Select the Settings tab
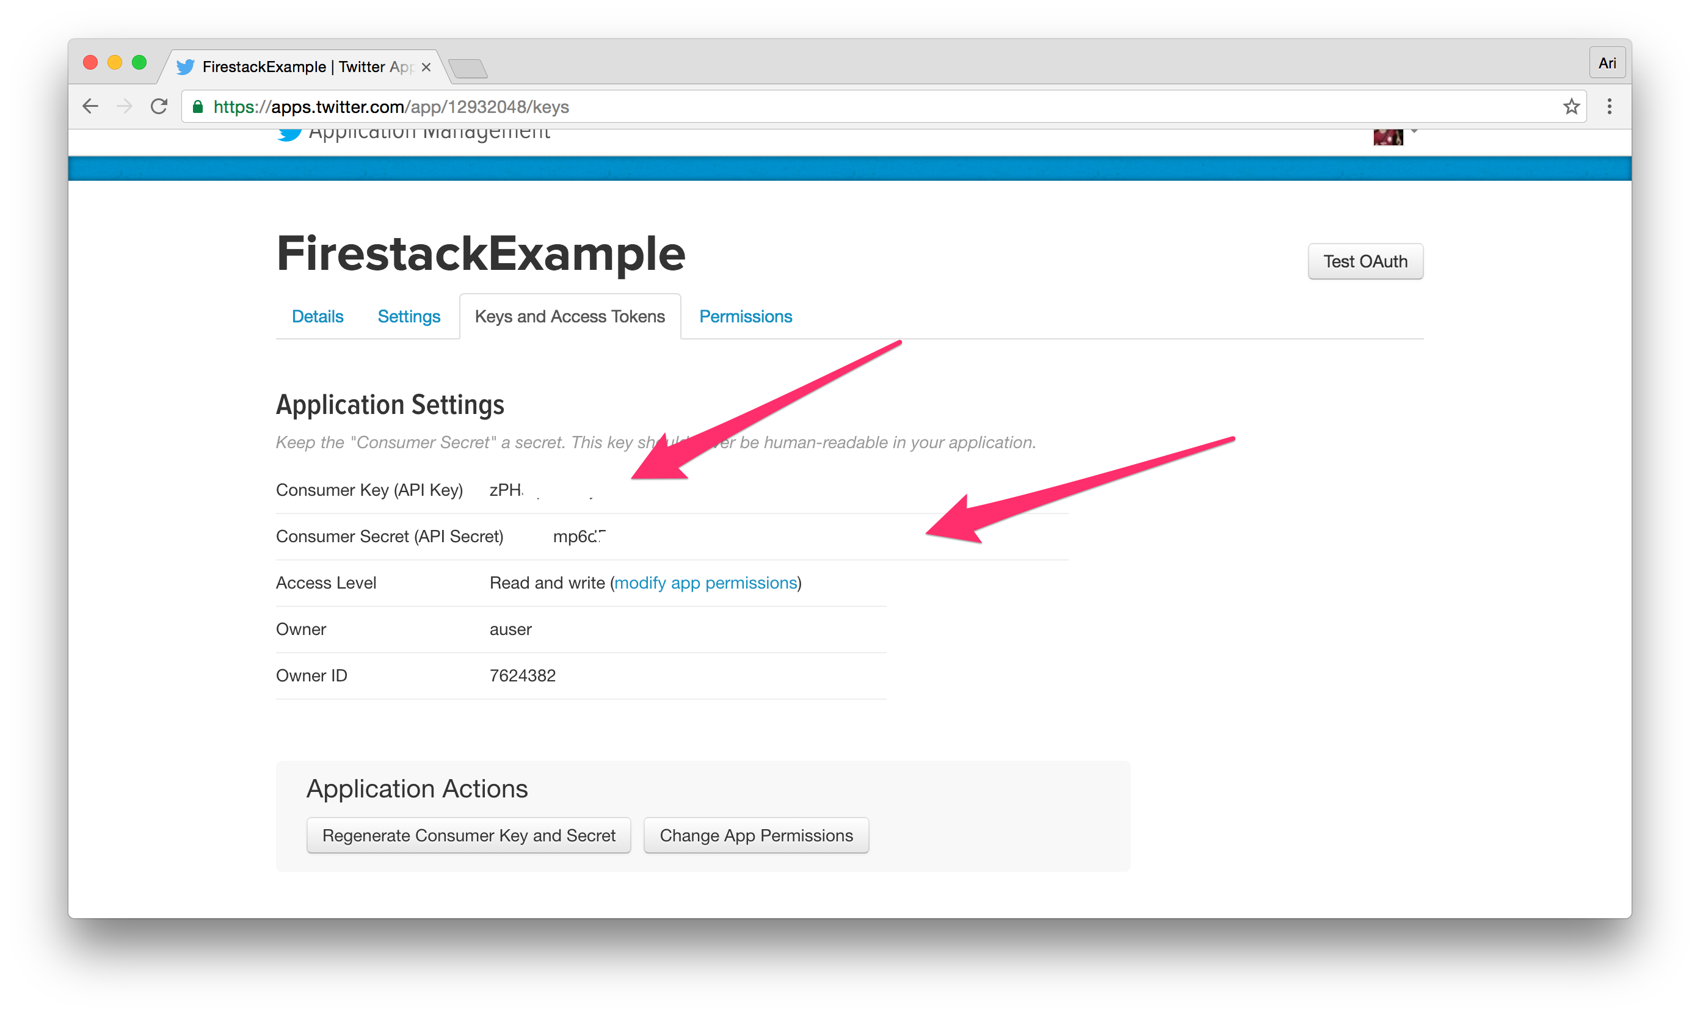 [409, 317]
